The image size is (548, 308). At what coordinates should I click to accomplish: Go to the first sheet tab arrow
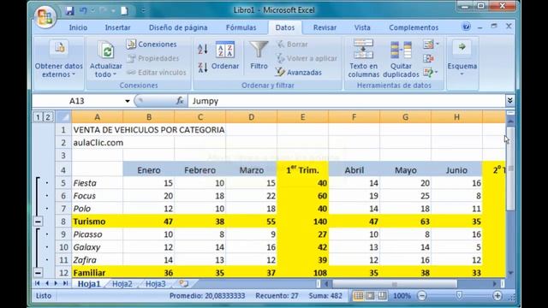pos(38,283)
